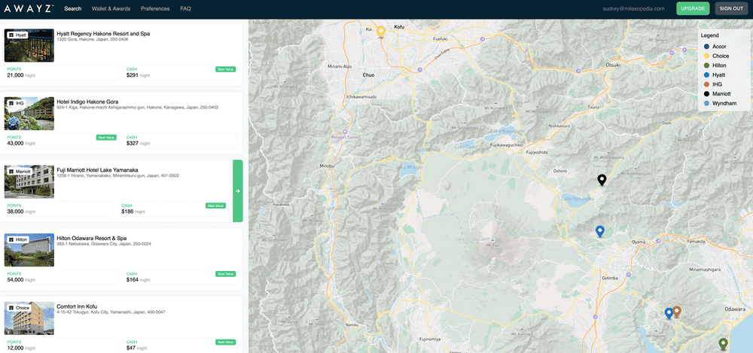Select the blue pin south of Lake Yamanaka

[x=599, y=231]
